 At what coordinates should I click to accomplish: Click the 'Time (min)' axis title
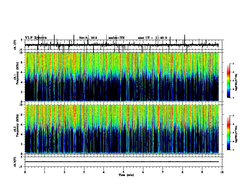pyautogui.click(x=126, y=175)
